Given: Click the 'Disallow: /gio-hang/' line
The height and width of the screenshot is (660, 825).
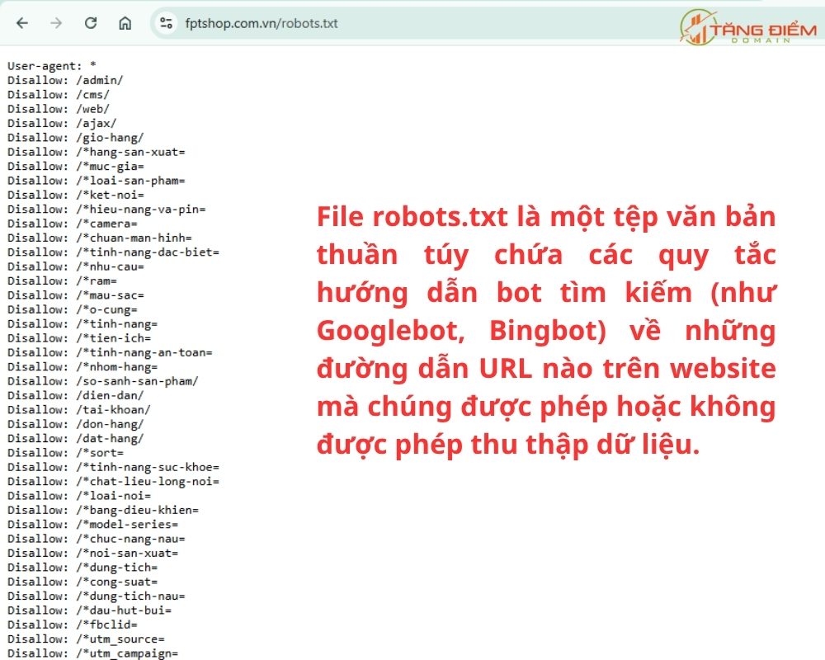Looking at the screenshot, I should coord(75,138).
